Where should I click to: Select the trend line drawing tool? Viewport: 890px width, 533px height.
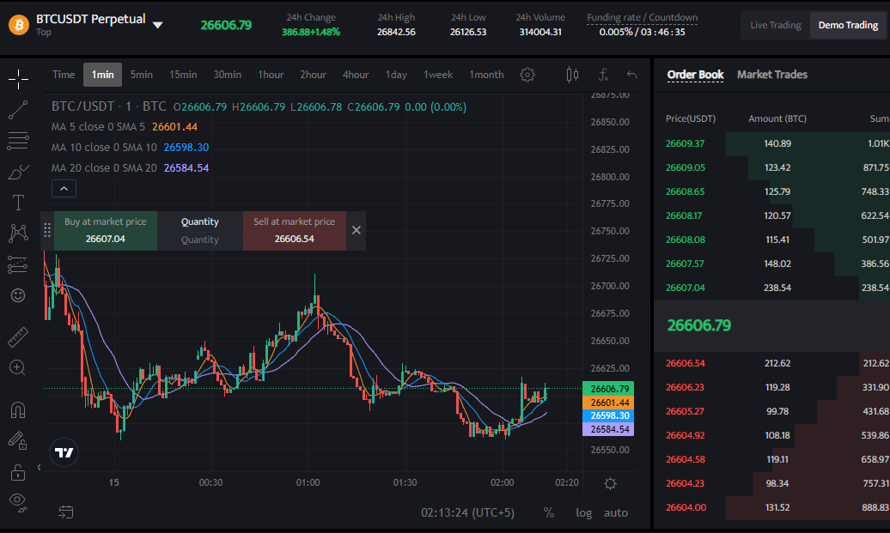[x=18, y=110]
